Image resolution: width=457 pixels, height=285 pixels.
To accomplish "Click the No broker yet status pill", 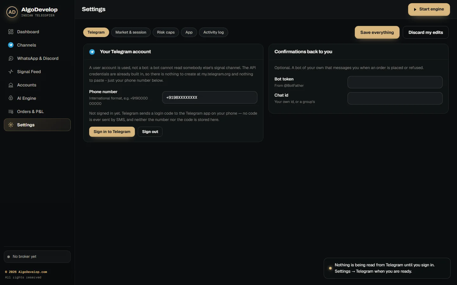I will pos(37,257).
